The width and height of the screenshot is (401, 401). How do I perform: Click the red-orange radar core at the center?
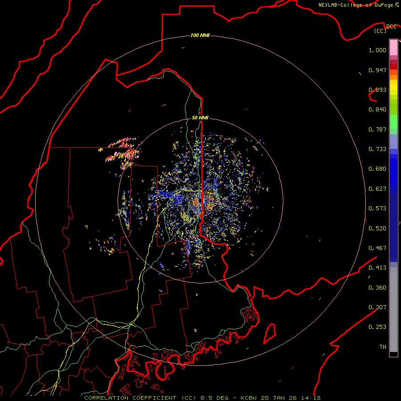click(x=196, y=202)
